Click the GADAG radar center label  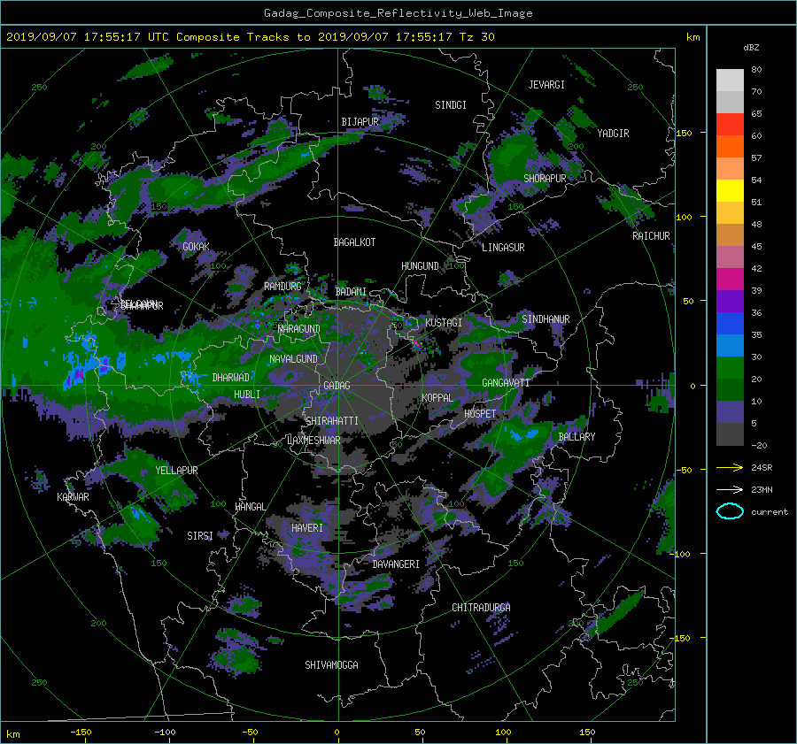click(x=337, y=386)
